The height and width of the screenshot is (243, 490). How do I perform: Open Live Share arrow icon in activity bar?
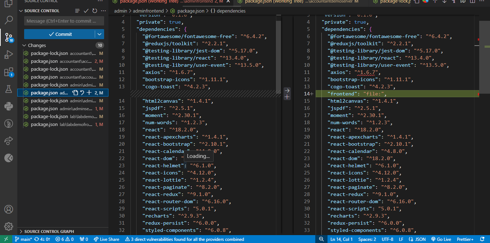9,140
